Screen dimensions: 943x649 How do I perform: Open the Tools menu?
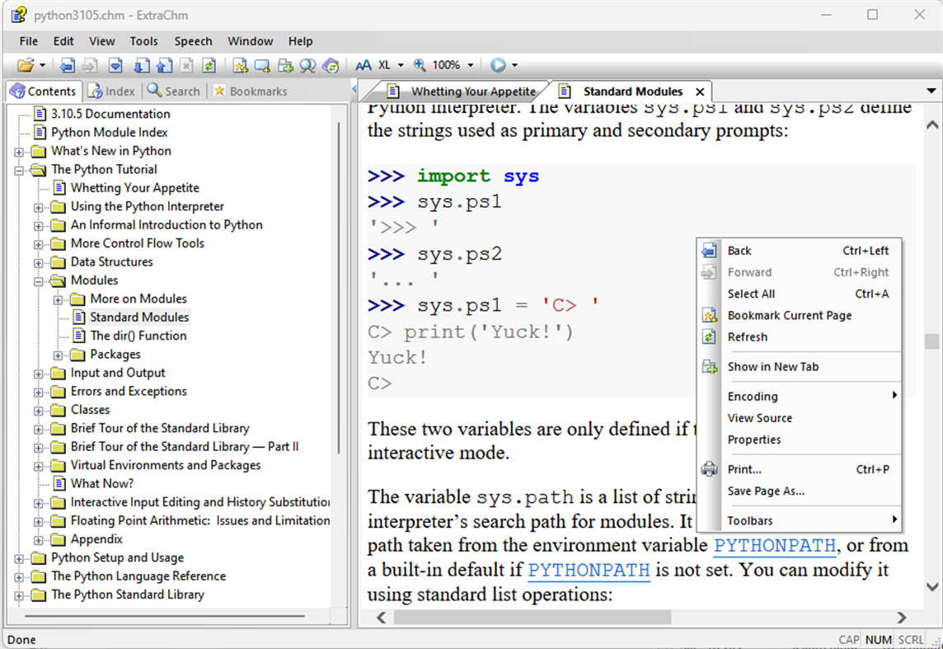(143, 41)
